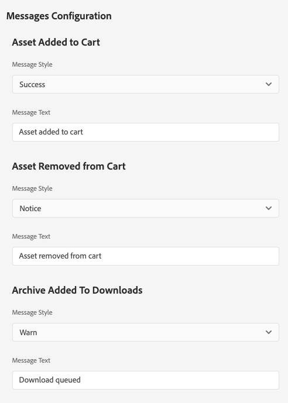Focus the 'Asset added to cart' text field

point(146,132)
